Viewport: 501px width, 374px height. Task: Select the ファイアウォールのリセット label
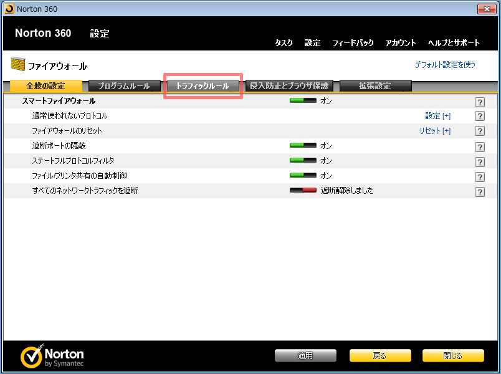(x=67, y=131)
